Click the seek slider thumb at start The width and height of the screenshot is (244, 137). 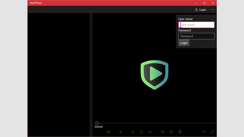(97, 123)
